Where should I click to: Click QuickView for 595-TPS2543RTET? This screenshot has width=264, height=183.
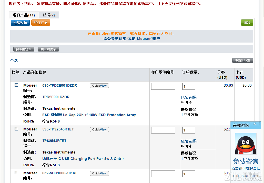coord(99,129)
